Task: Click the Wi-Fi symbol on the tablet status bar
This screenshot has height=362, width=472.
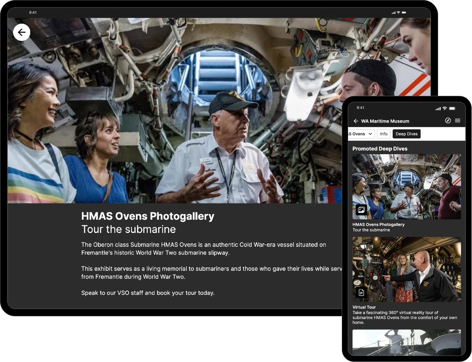Action: tap(398, 12)
